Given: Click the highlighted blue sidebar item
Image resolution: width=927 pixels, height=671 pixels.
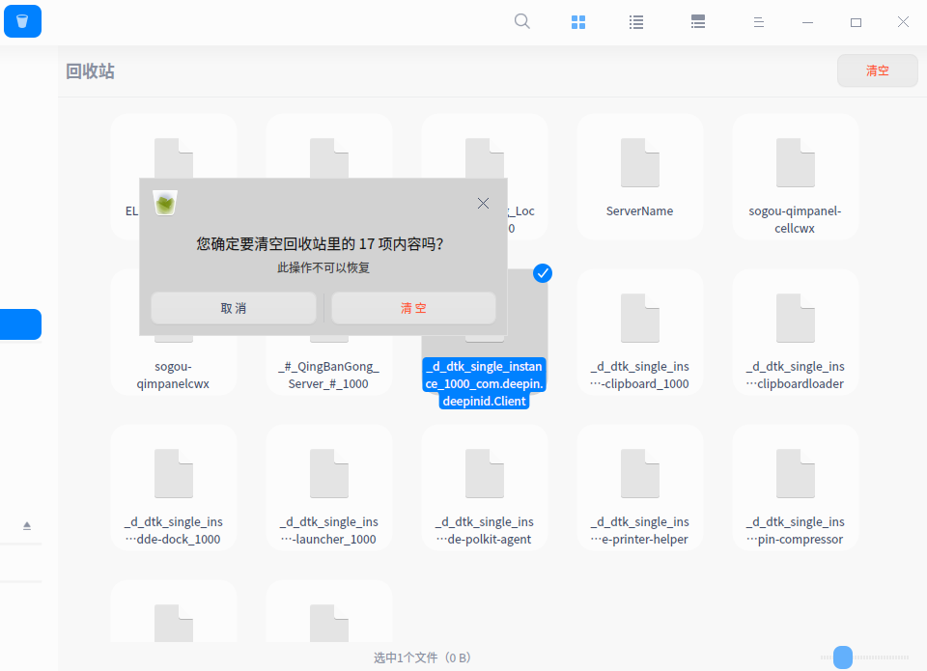Looking at the screenshot, I should pos(20,324).
